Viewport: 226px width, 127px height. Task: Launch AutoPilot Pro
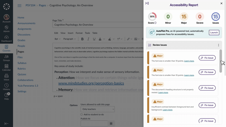214,33
